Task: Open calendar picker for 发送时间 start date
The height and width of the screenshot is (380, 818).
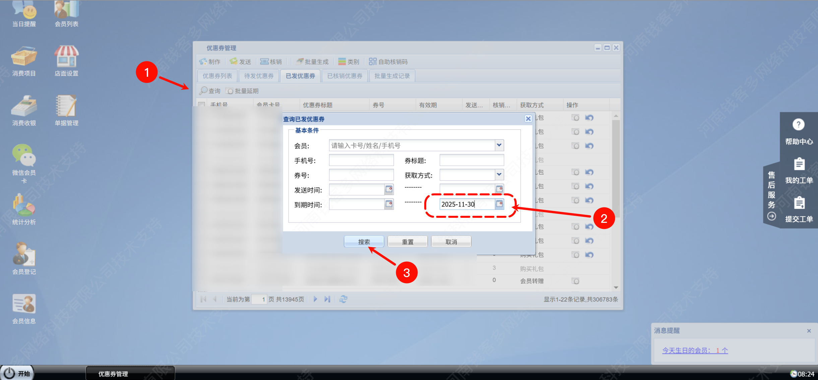Action: pyautogui.click(x=389, y=190)
